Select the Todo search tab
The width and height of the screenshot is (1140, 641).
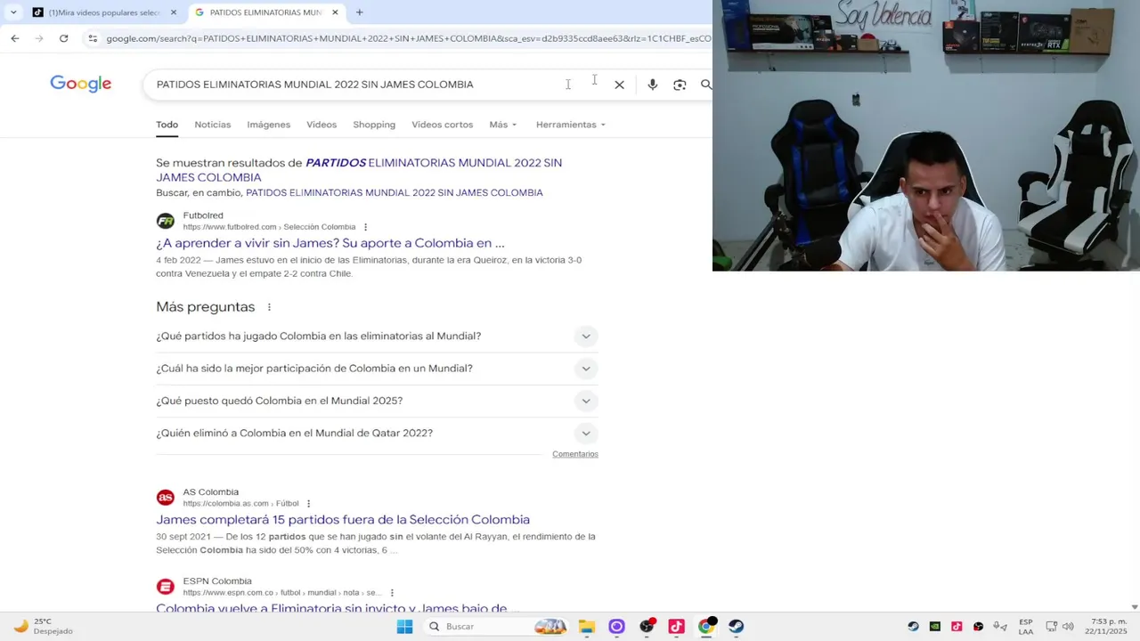click(x=167, y=125)
